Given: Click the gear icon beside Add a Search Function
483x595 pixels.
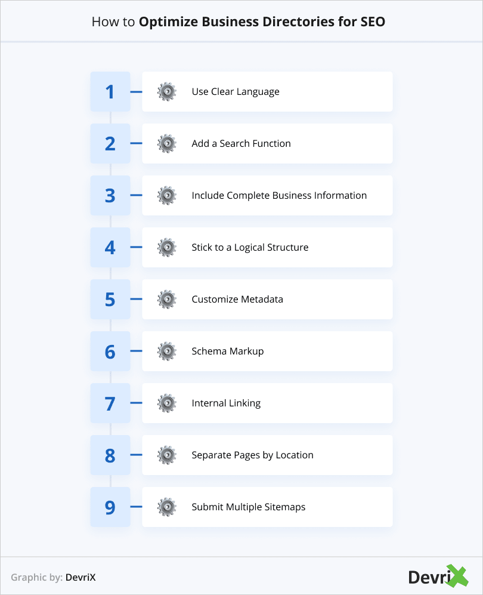Looking at the screenshot, I should pyautogui.click(x=167, y=144).
